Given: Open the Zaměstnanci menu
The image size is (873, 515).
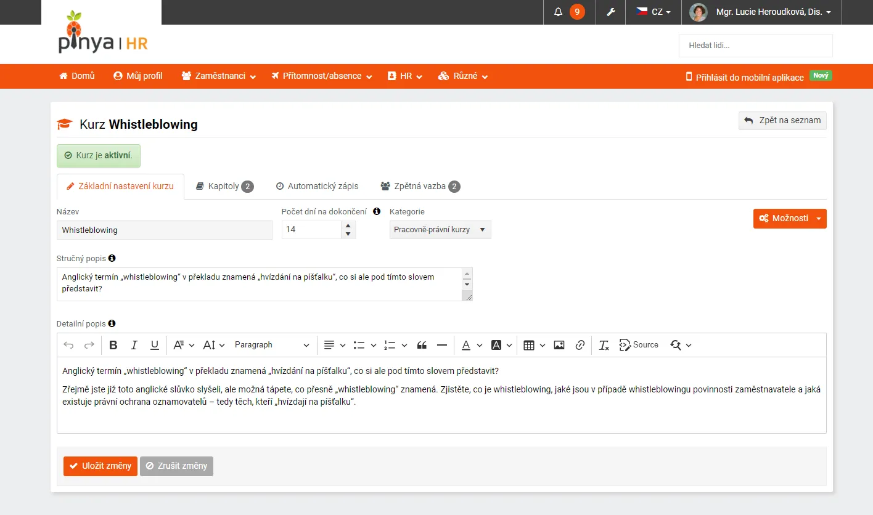Looking at the screenshot, I should click(x=219, y=76).
